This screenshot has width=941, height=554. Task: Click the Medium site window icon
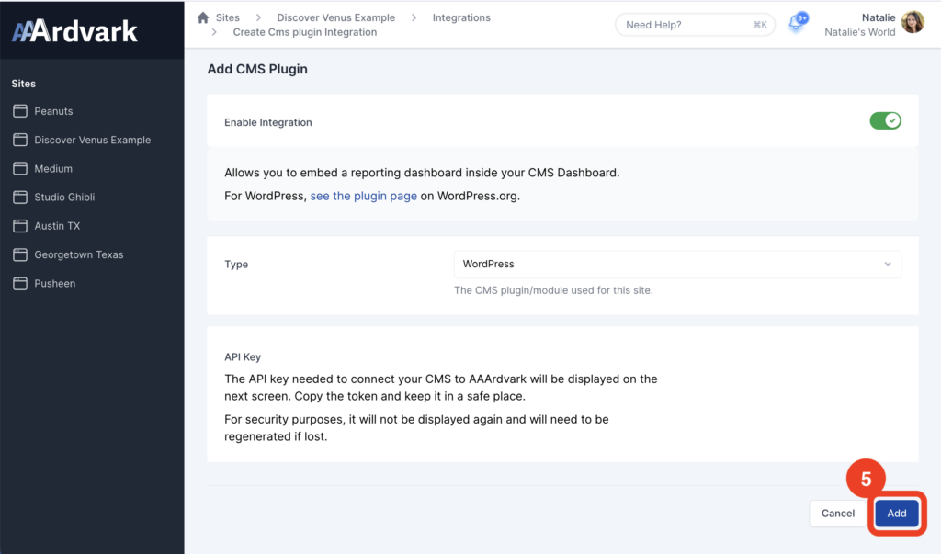19,169
